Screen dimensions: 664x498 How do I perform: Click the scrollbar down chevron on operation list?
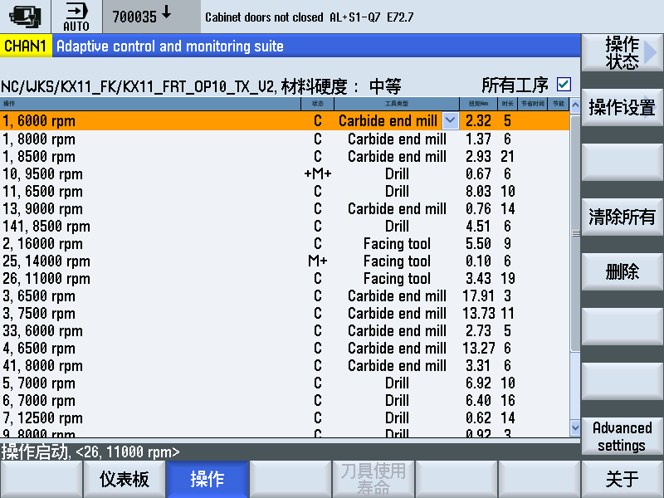(574, 428)
